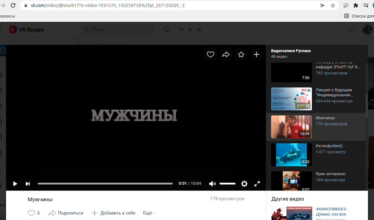The height and width of the screenshot is (220, 374).
Task: Click the video progress seek bar
Action: pyautogui.click(x=105, y=184)
